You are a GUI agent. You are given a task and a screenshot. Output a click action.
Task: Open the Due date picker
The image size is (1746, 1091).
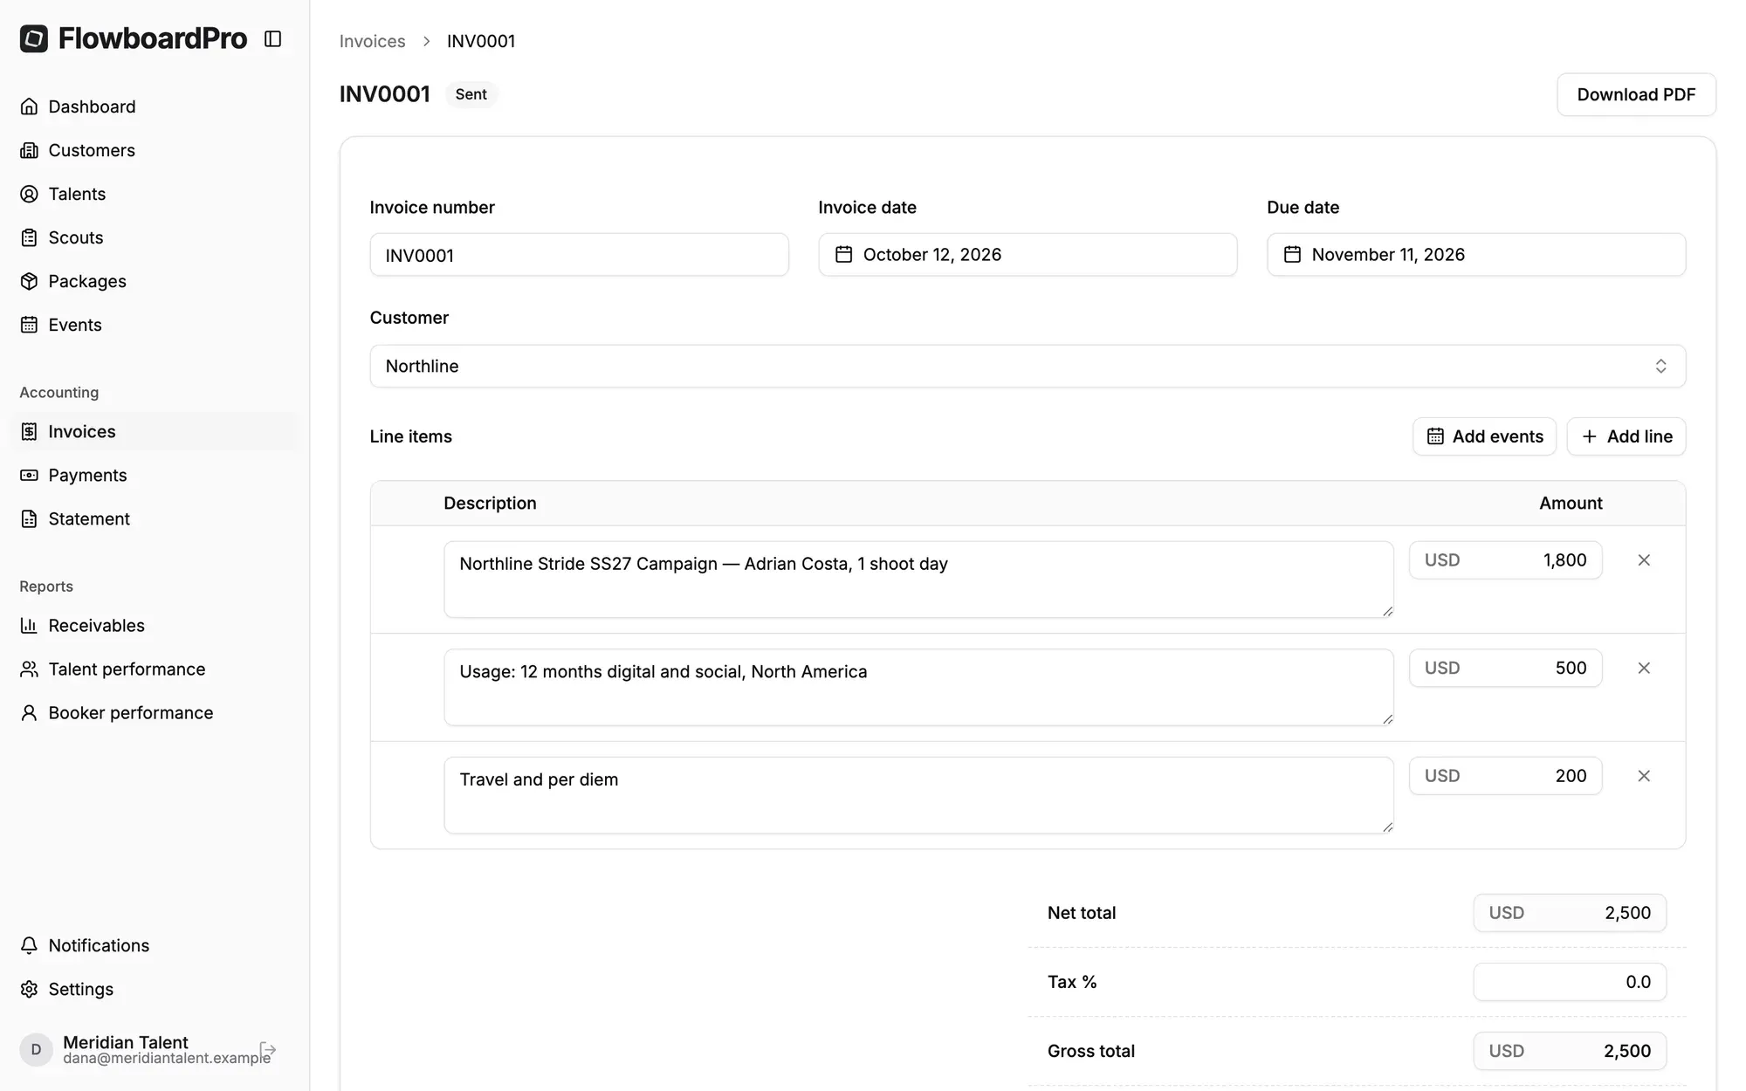1476,255
